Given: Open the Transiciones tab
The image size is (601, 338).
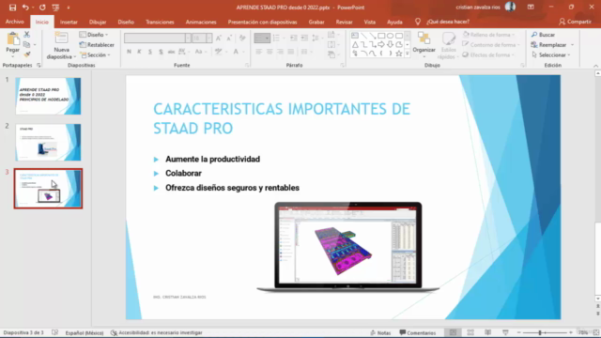Looking at the screenshot, I should (160, 22).
